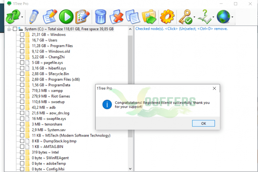Select the MSTech (Modern Software Technology) row
The width and height of the screenshot is (258, 172).
pos(71,135)
